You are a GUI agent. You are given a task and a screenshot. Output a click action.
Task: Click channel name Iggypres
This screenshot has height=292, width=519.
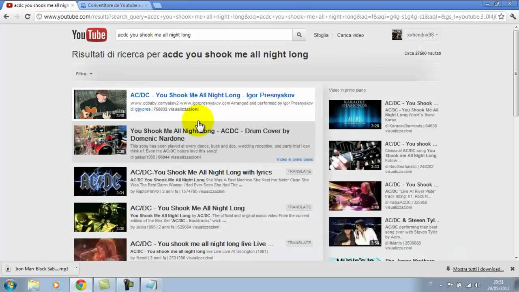coord(142,109)
